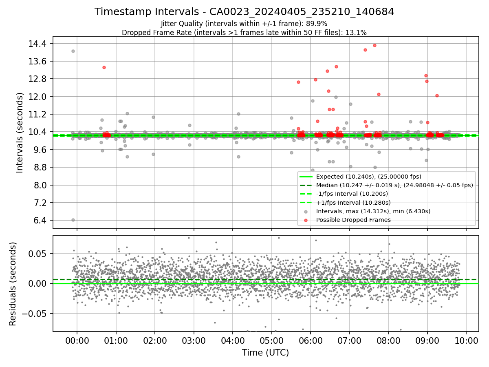The image size is (489, 367).
Task: Click the "Residuals (seconds)" y-axis label
Action: click(13, 284)
